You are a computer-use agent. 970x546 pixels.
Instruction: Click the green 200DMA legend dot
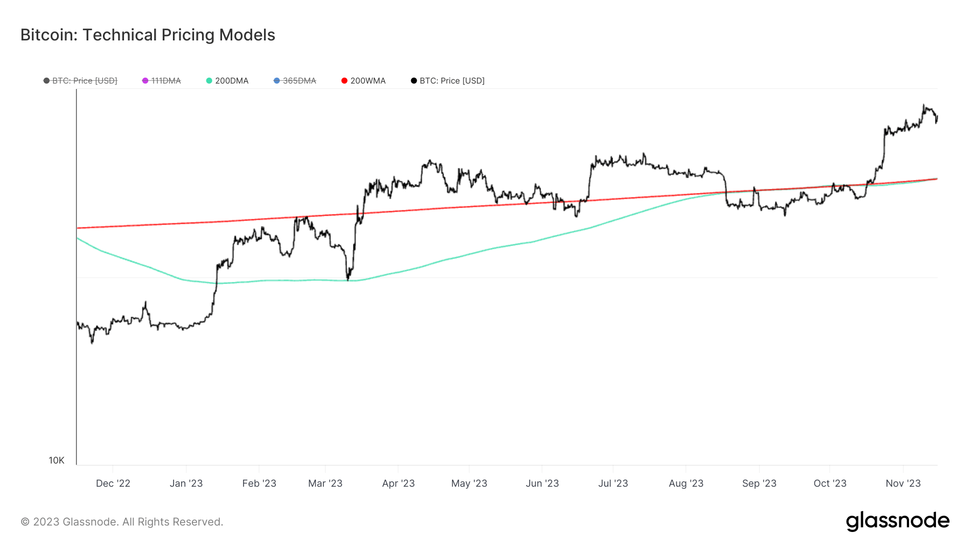(209, 81)
